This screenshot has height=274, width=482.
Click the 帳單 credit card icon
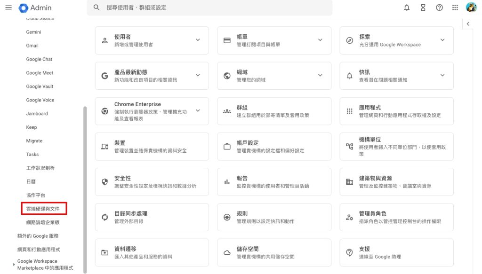point(227,40)
